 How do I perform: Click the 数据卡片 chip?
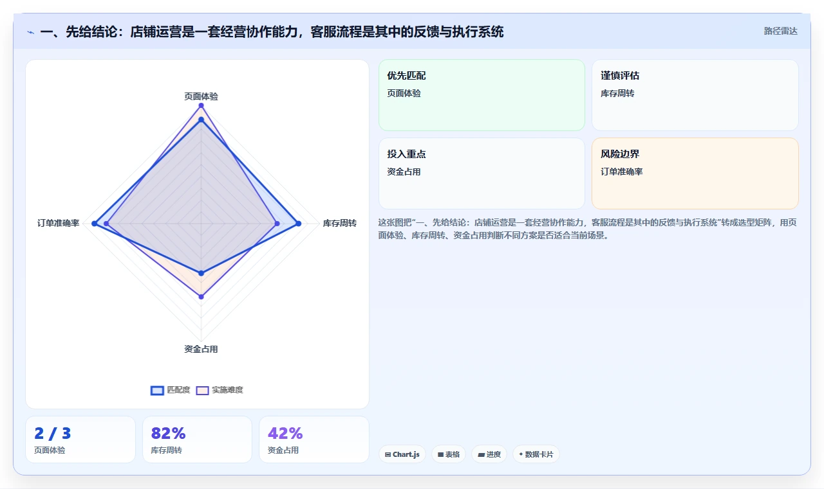coord(536,454)
